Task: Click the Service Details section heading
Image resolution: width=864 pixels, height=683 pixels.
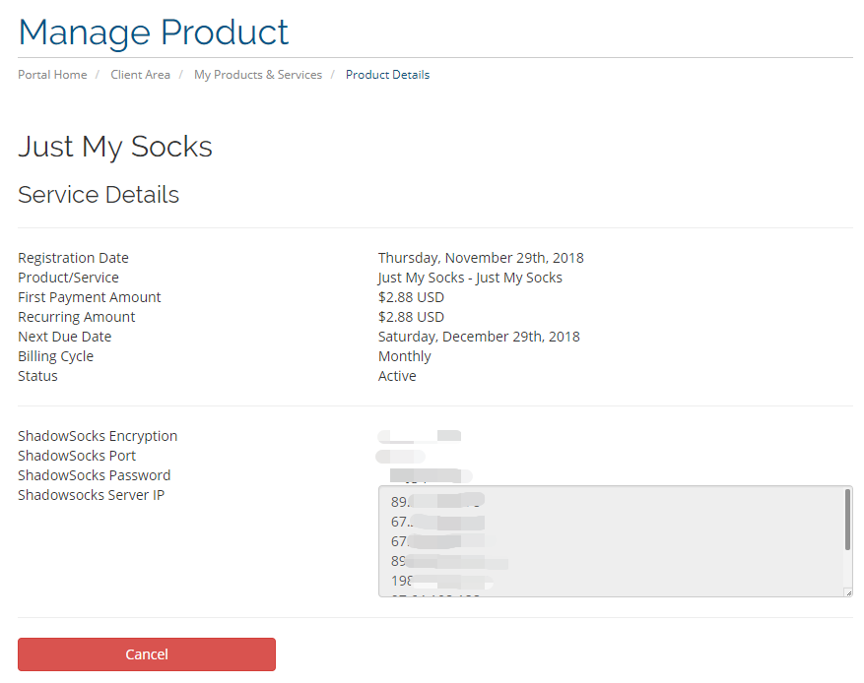Action: 99,195
